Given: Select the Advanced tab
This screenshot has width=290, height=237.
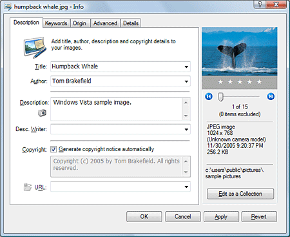Looking at the screenshot, I should (x=105, y=23).
